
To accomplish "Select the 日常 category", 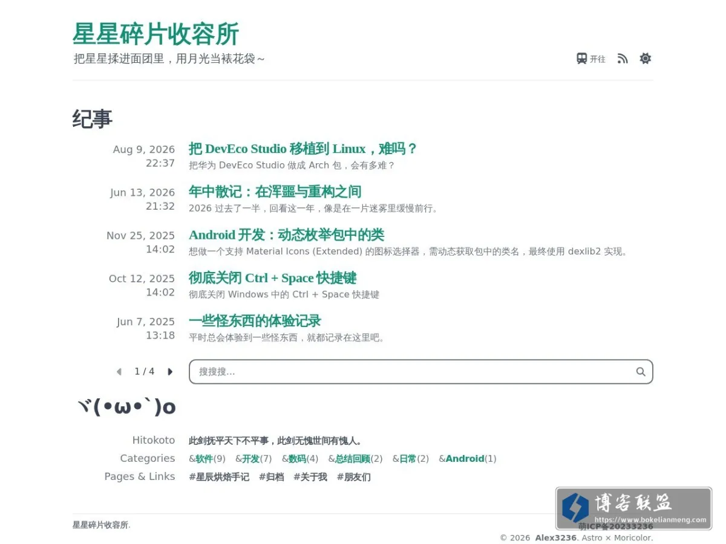I will [408, 459].
